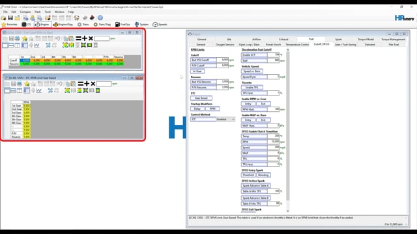Open Trans Diag in the navigator bar

(x=102, y=25)
